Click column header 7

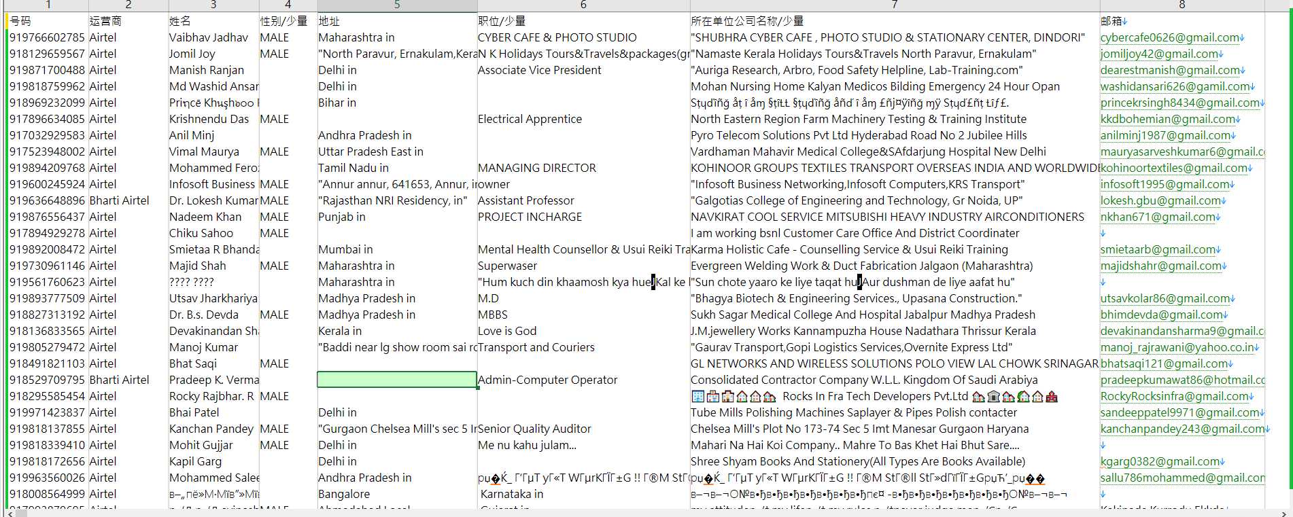(895, 5)
